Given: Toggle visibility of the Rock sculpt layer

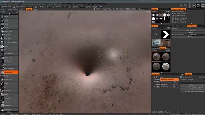Looking at the screenshot, I should 156,82.
